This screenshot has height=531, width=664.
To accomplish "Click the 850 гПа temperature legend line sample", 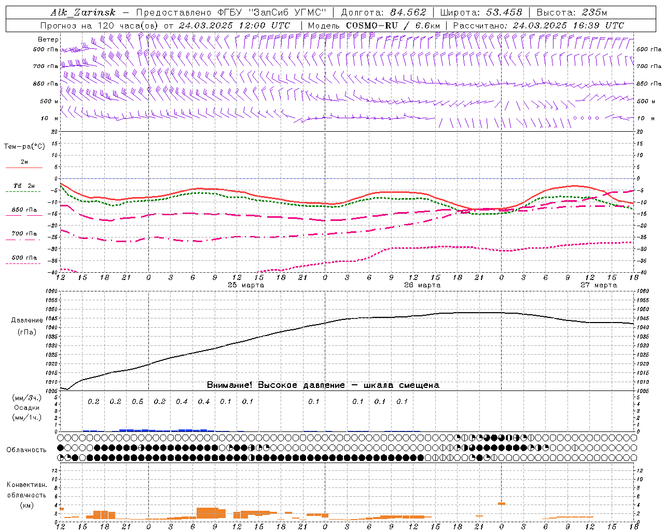I will (24, 216).
